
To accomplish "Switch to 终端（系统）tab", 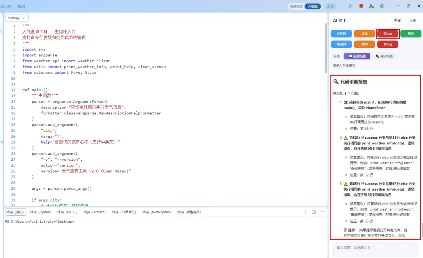I will tap(16, 212).
